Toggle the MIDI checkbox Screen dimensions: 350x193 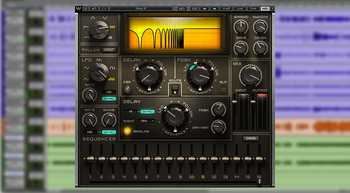(175, 9)
